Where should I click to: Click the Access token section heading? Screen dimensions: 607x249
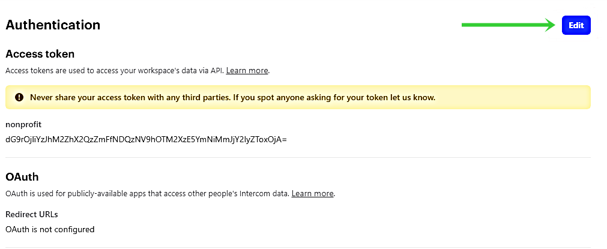coord(40,54)
